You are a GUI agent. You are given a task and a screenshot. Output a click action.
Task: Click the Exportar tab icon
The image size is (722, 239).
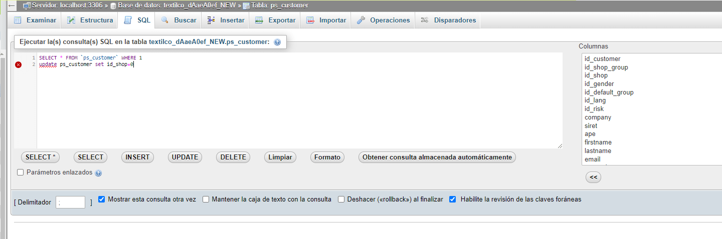pos(259,20)
